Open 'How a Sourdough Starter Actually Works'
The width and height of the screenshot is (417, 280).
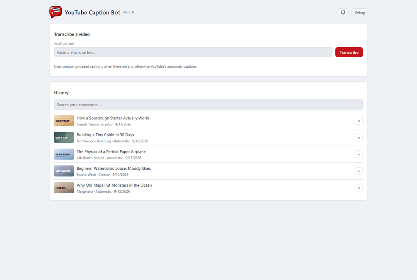pos(113,118)
